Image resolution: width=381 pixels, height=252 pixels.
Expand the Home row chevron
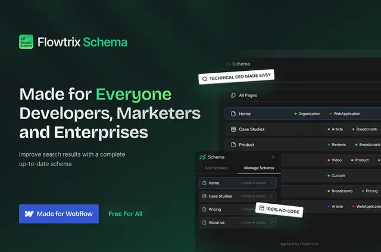[271, 183]
